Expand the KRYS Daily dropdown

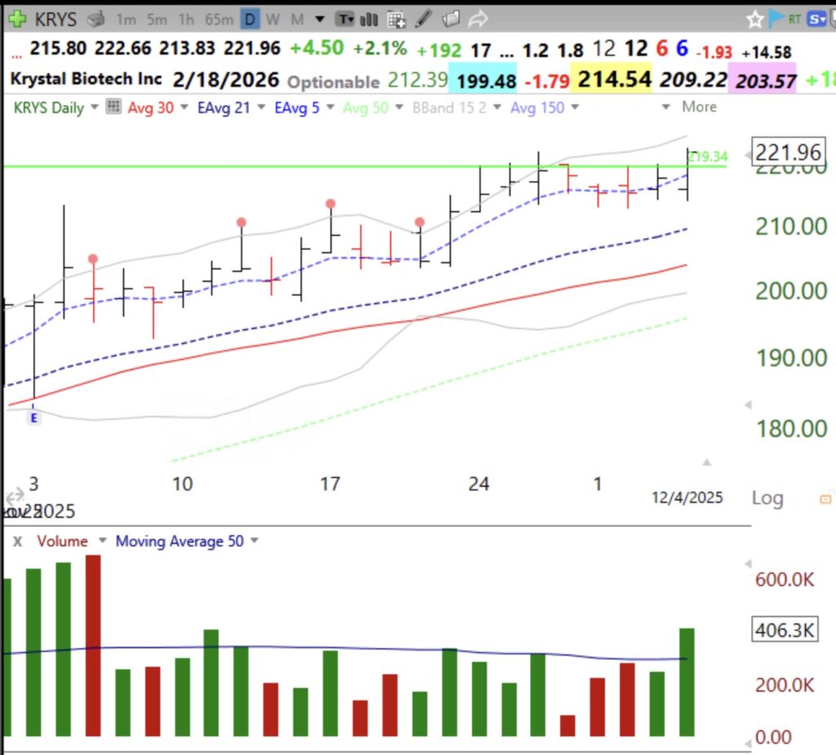click(95, 107)
